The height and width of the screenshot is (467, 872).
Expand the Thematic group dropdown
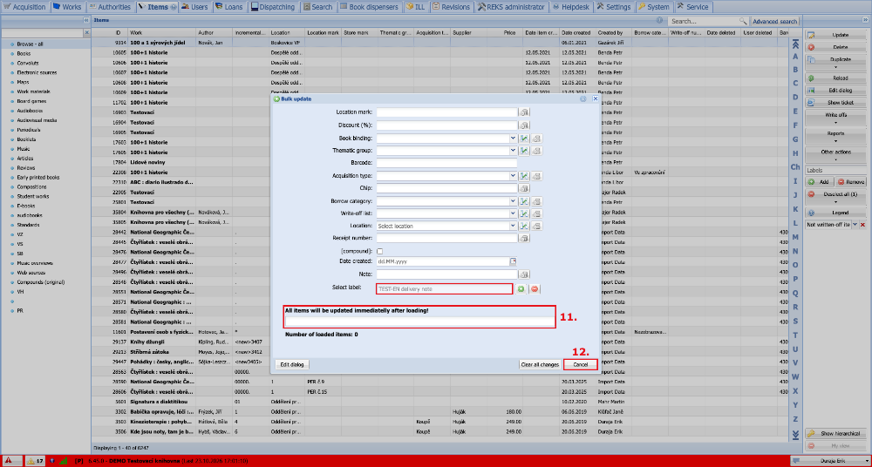click(513, 151)
